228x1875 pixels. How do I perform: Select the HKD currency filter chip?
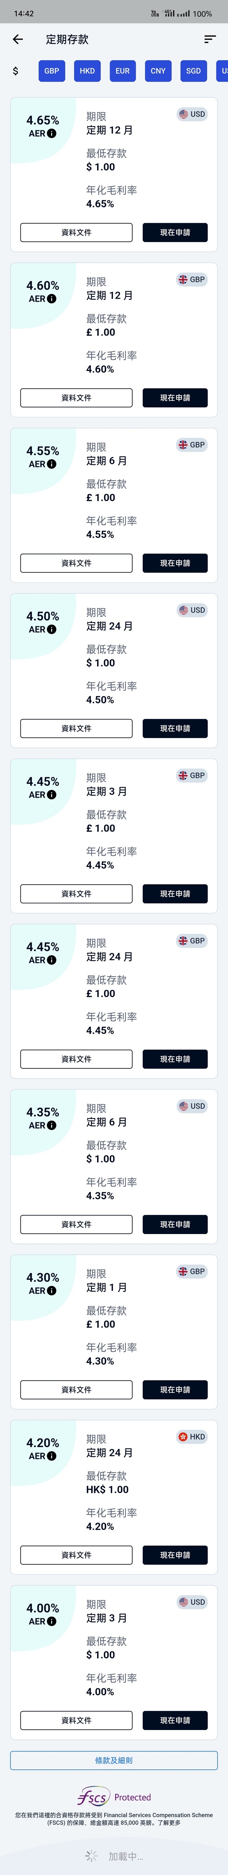coord(87,71)
